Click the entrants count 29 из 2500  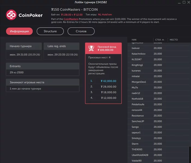coord(17,73)
